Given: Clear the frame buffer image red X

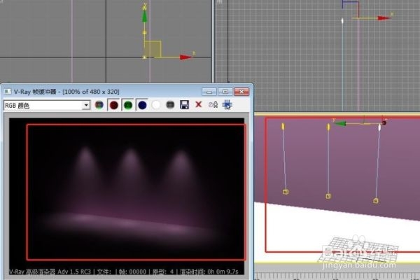Looking at the screenshot, I should pos(199,104).
